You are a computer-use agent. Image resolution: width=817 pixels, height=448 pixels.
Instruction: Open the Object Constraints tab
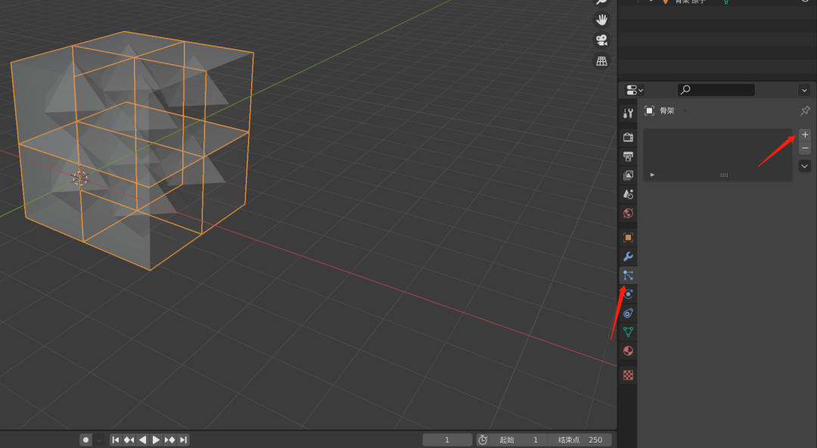click(x=628, y=313)
